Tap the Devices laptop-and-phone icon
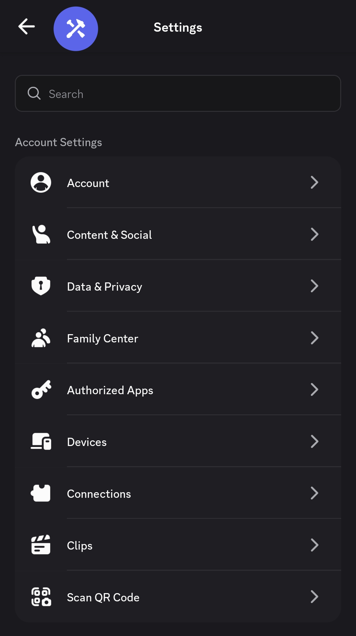The width and height of the screenshot is (356, 636). 41,441
